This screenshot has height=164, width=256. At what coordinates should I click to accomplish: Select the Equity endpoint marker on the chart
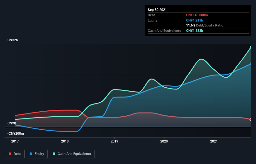click(x=251, y=64)
